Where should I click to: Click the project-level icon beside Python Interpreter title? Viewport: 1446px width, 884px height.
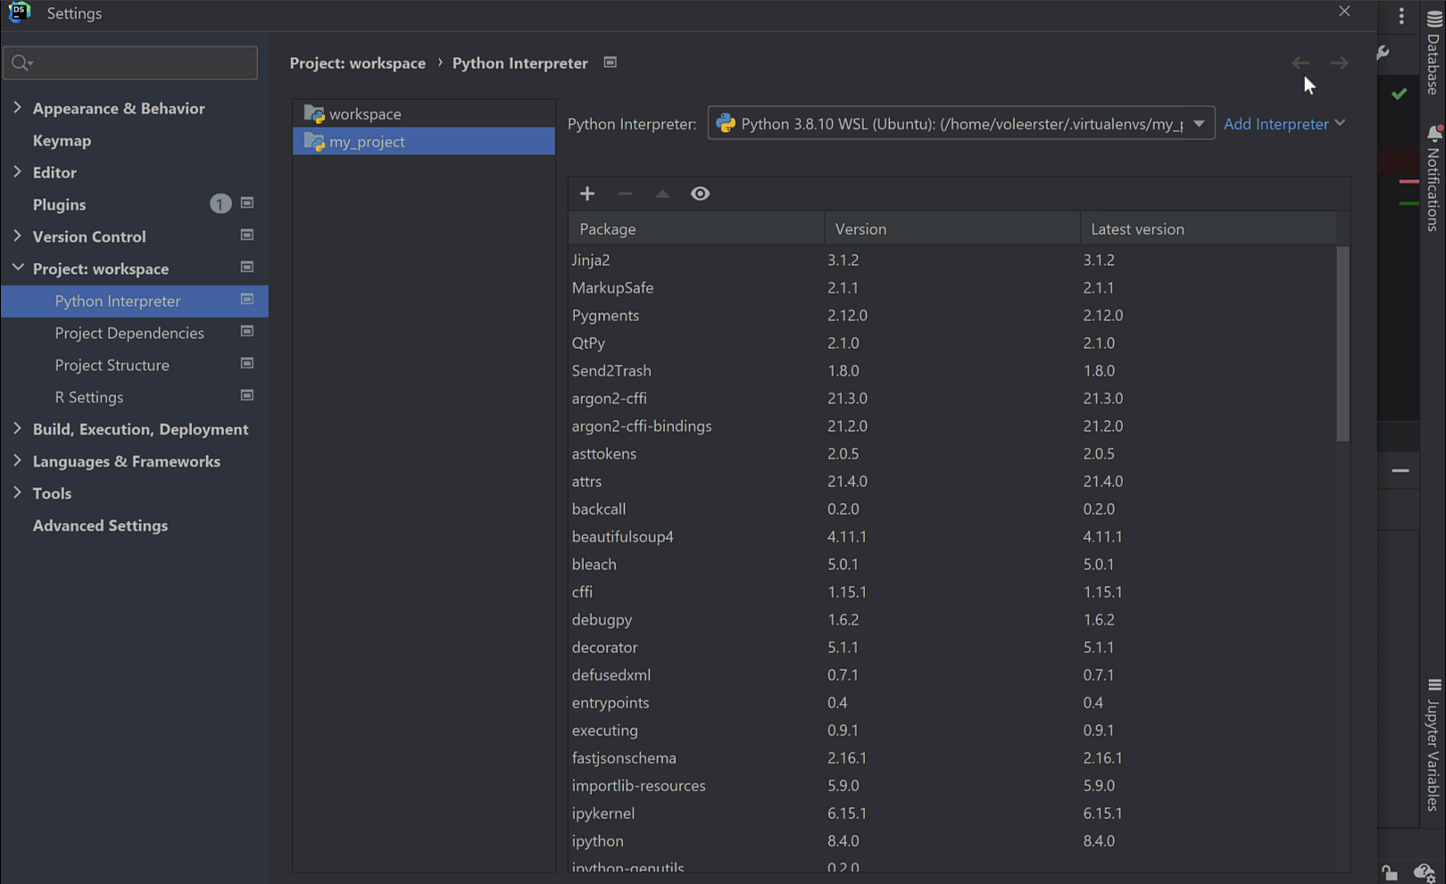pyautogui.click(x=611, y=62)
